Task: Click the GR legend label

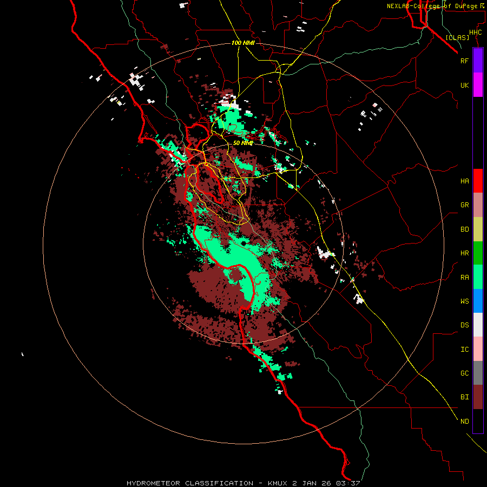Action: coord(464,205)
